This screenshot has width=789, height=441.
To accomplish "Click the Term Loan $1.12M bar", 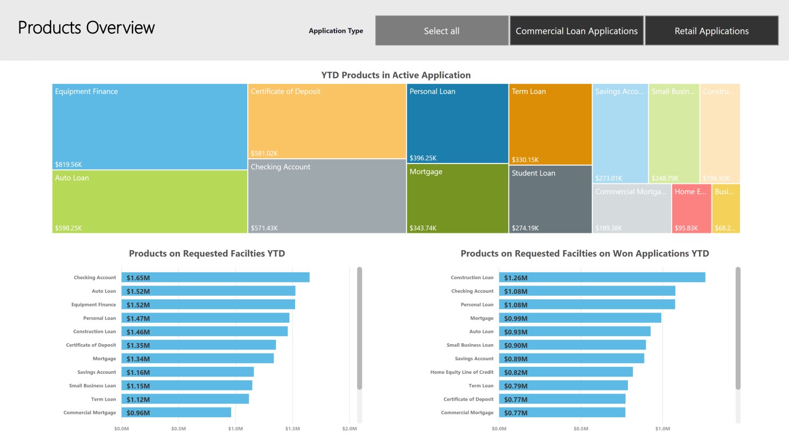I will click(x=185, y=399).
